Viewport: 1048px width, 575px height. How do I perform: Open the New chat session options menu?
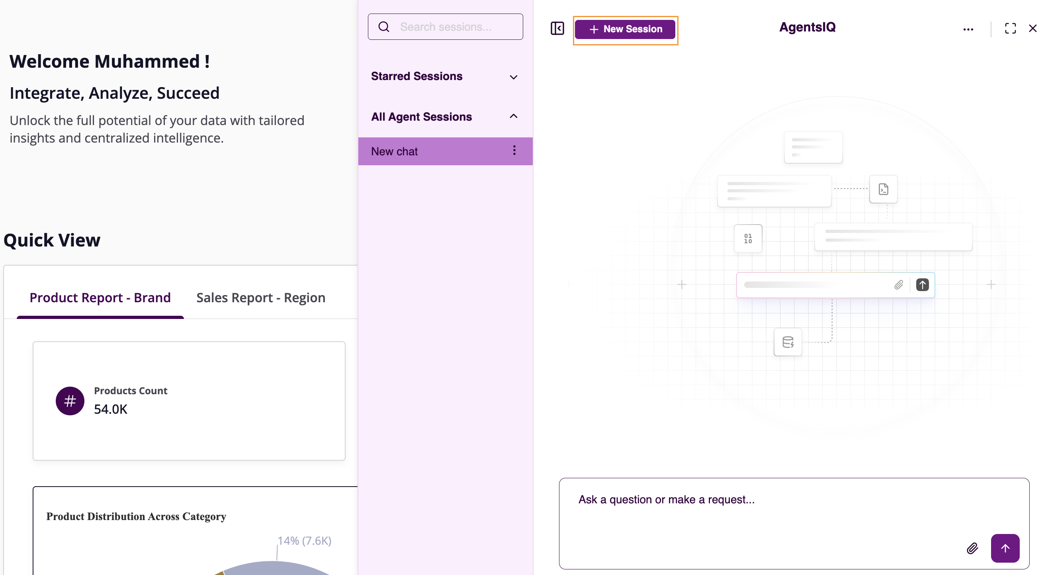[x=514, y=151]
